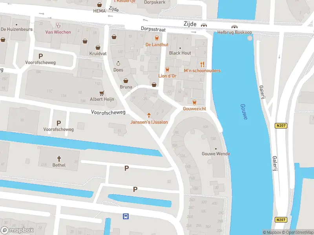
Task: Click the upper N207 road shield
Action: click(281, 126)
